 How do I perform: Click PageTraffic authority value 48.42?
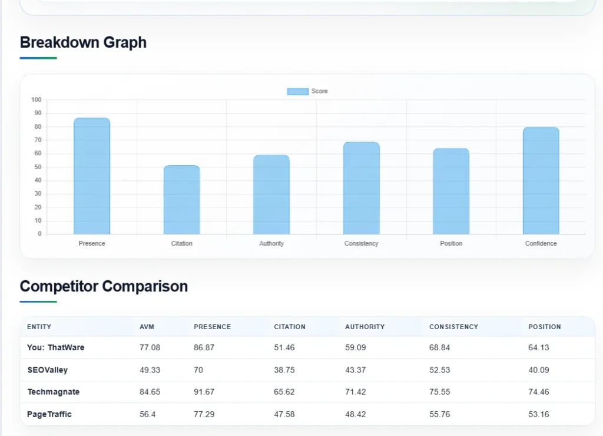coord(355,414)
